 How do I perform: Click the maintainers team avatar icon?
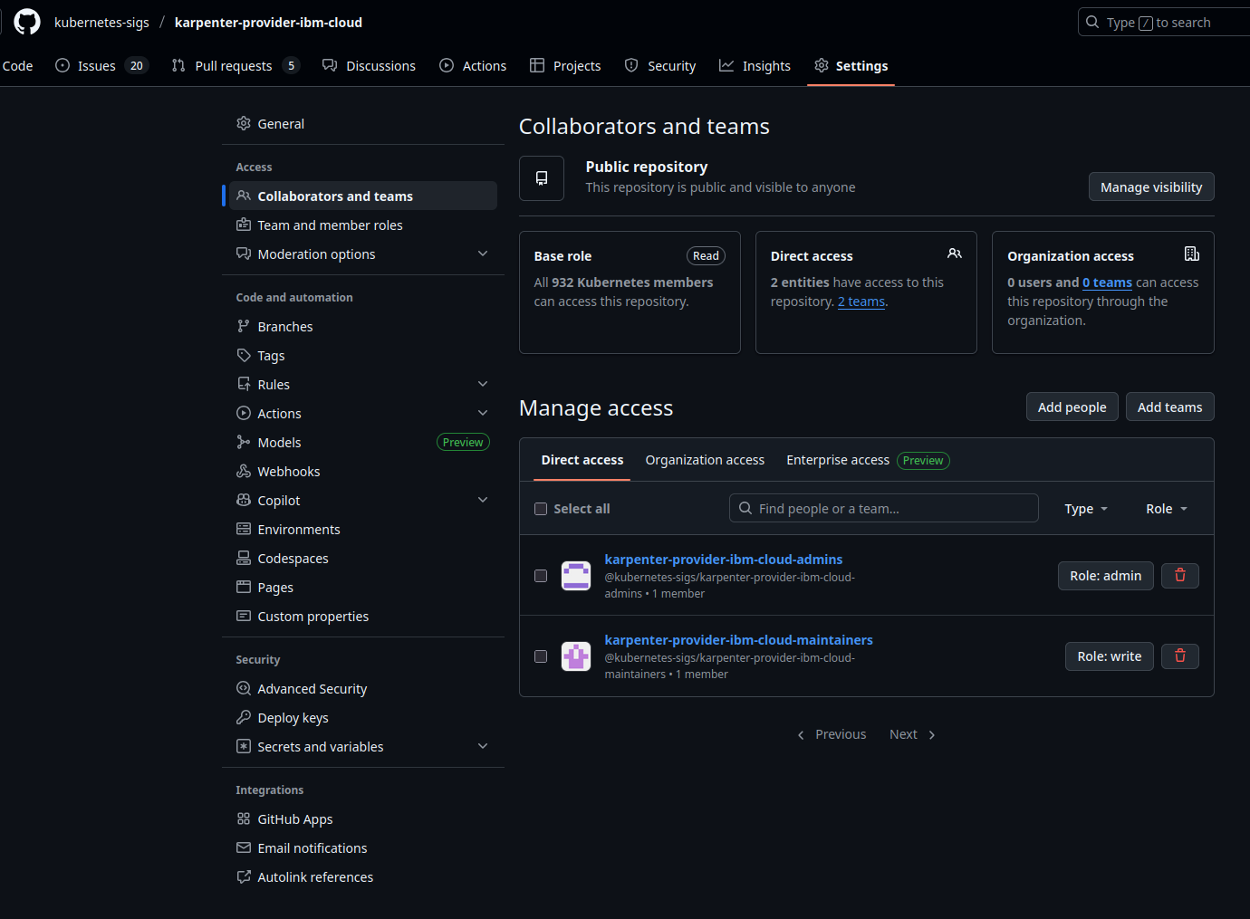pos(576,656)
